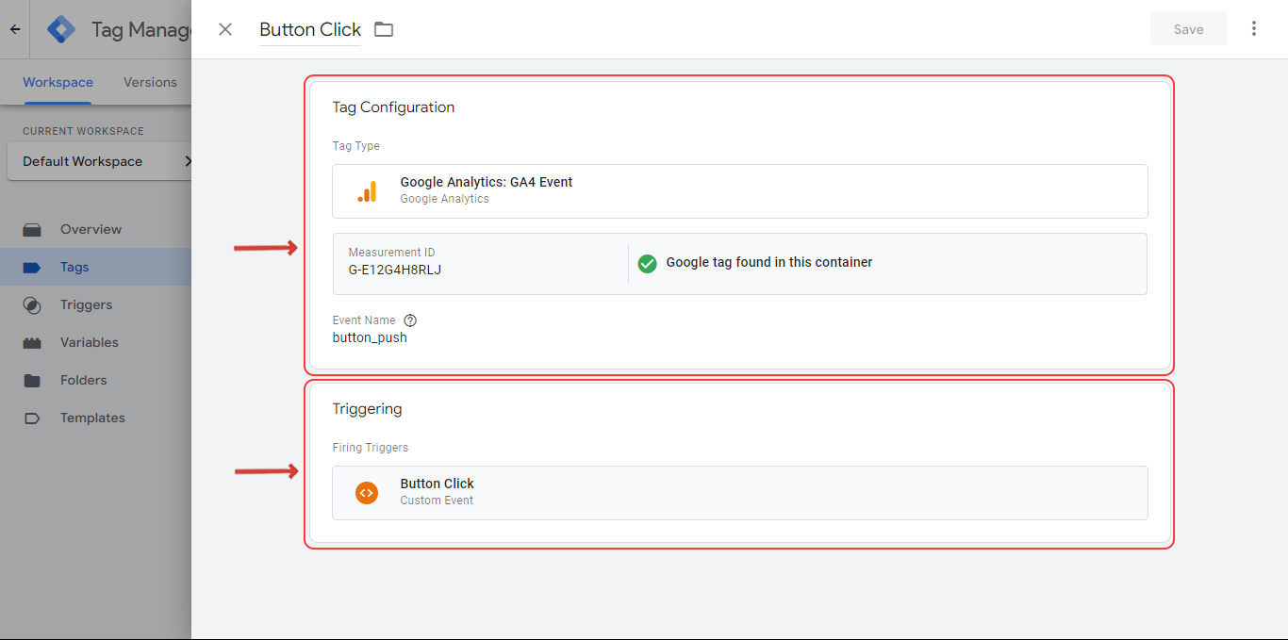The height and width of the screenshot is (640, 1288).
Task: Click the back arrow in Tag Manager
Action: tap(15, 30)
